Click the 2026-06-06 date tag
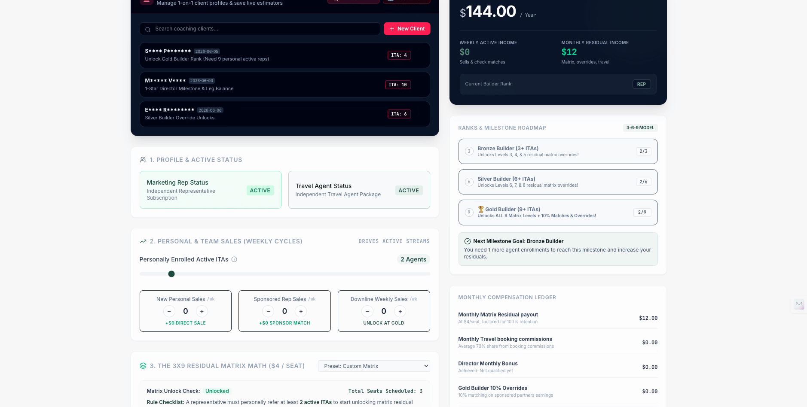Screen dimensions: 807x407 click(210, 110)
